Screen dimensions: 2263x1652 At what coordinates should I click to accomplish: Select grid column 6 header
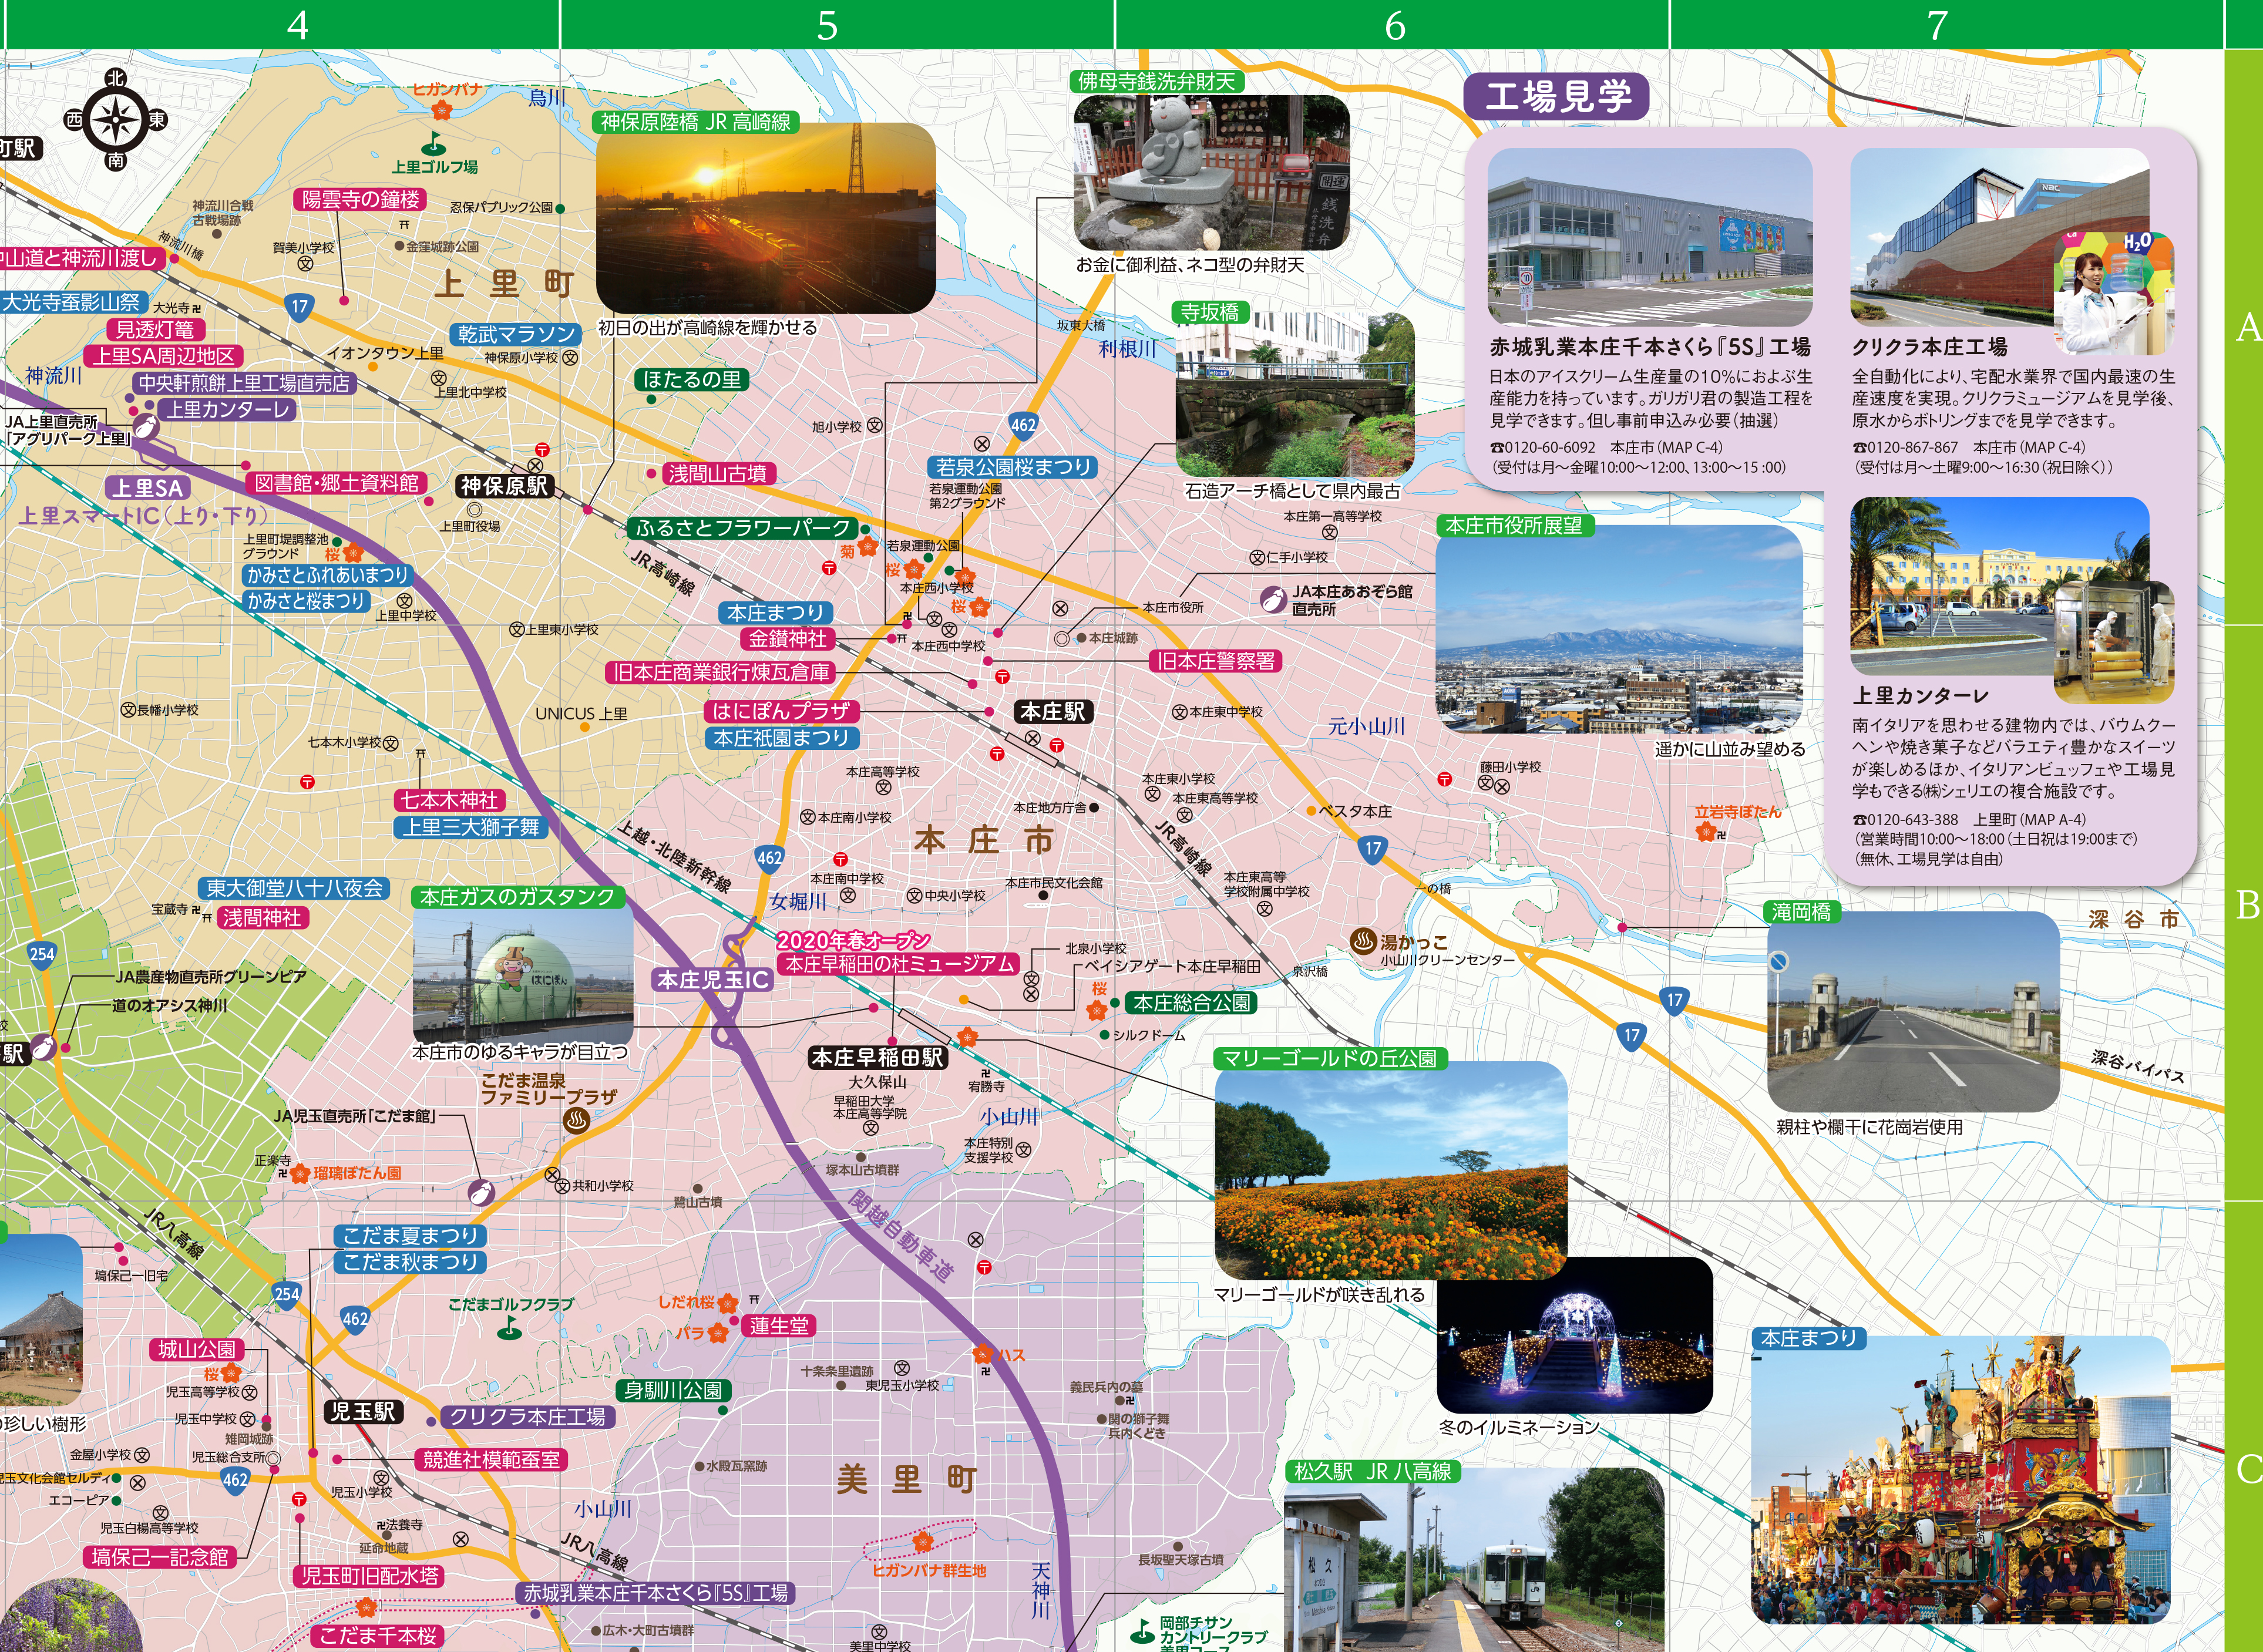pyautogui.click(x=1392, y=25)
